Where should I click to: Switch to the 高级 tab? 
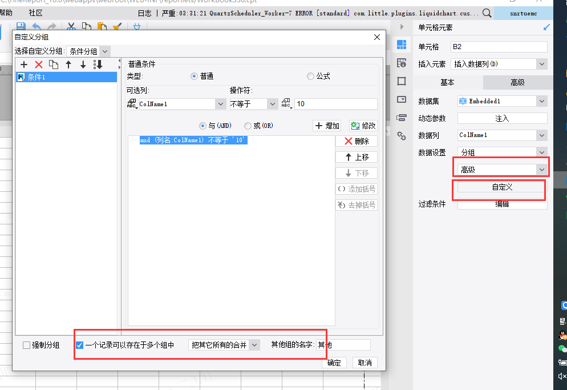pyautogui.click(x=518, y=83)
